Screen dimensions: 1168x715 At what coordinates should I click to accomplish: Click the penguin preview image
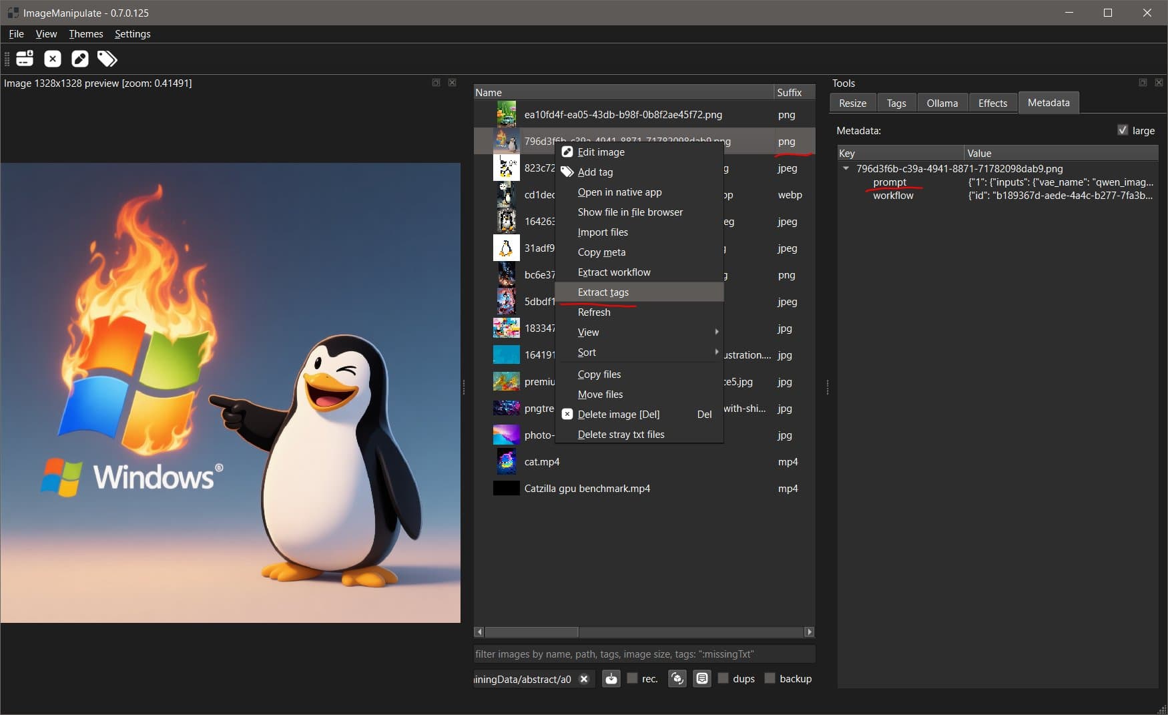[230, 393]
